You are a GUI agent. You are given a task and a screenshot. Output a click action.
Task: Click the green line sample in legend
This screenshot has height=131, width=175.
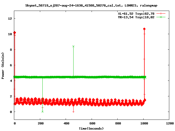(161, 17)
